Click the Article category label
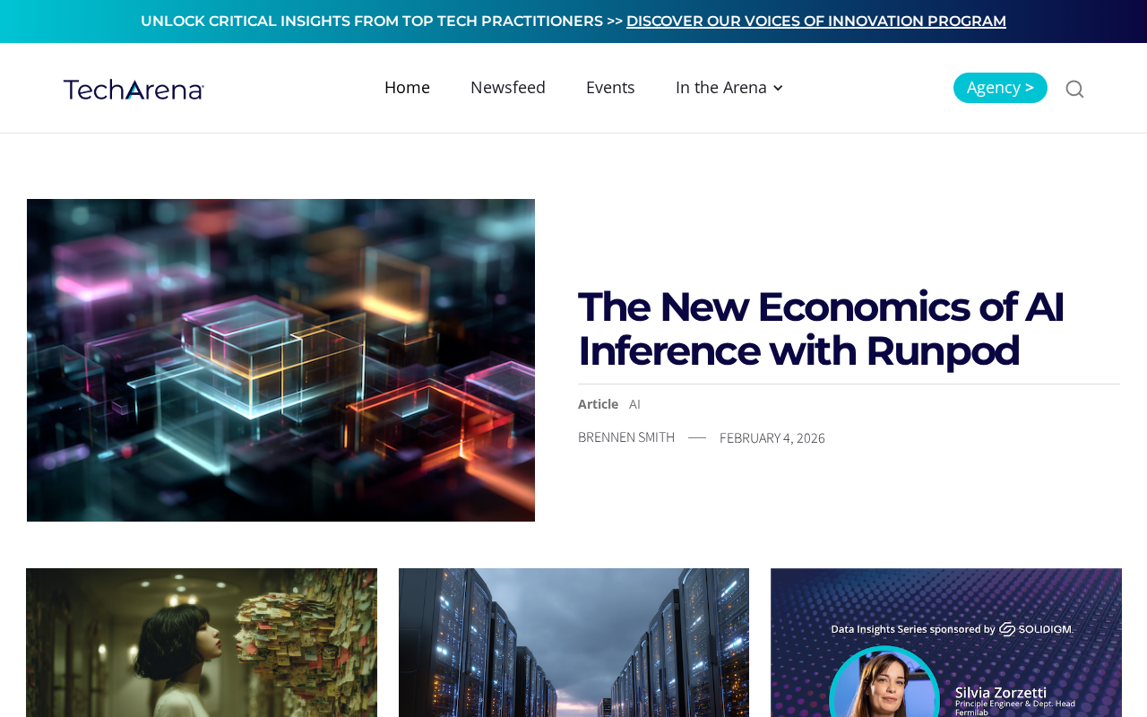This screenshot has width=1147, height=717. [598, 404]
